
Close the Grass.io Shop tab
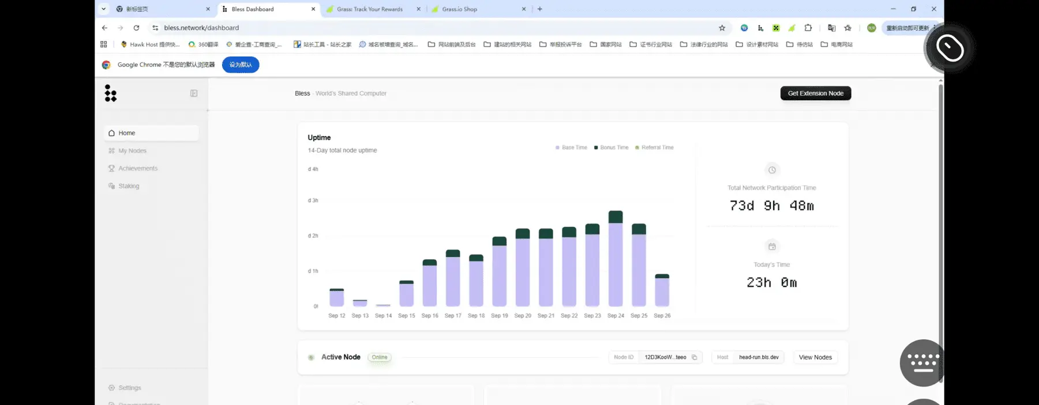point(524,9)
